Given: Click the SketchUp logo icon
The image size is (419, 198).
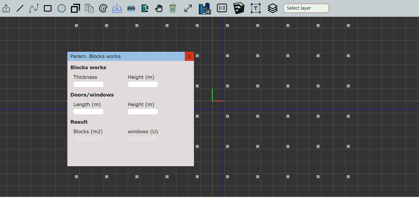Looking at the screenshot, I should pyautogui.click(x=239, y=8).
